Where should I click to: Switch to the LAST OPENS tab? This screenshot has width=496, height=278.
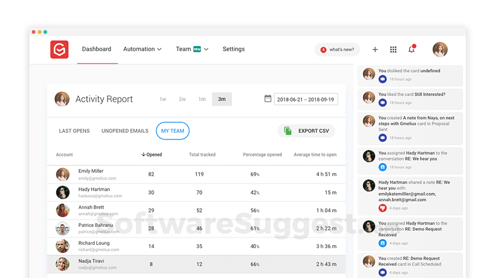(x=74, y=131)
